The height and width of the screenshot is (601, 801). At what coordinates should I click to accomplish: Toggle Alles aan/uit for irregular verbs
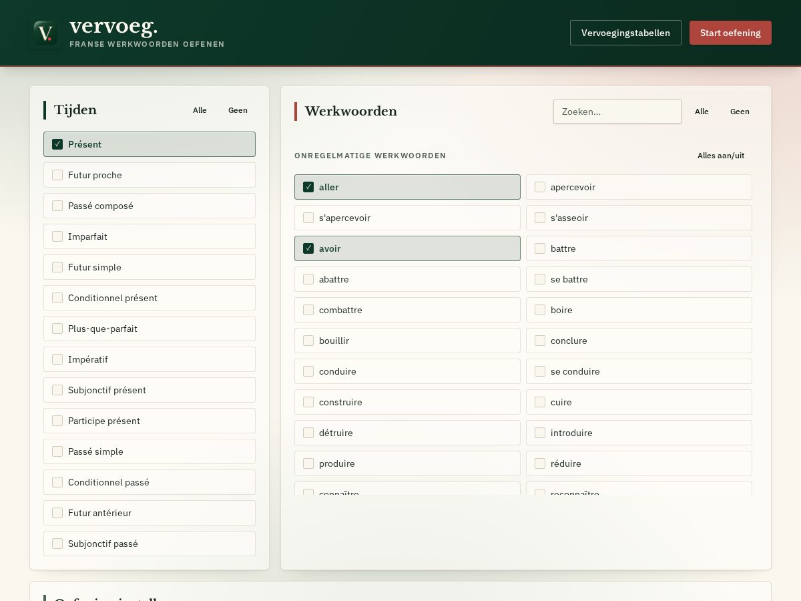point(721,156)
